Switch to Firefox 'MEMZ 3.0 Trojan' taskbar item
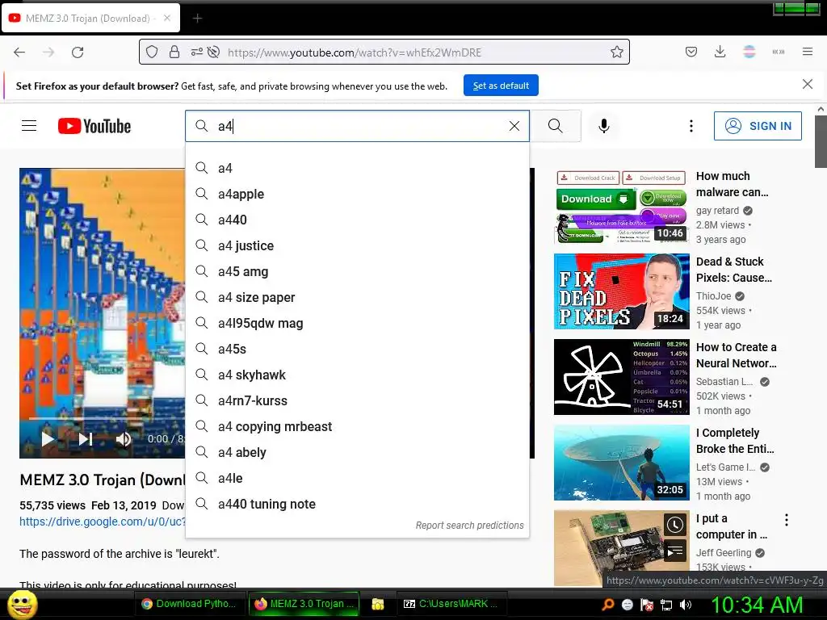This screenshot has width=827, height=620. (304, 604)
